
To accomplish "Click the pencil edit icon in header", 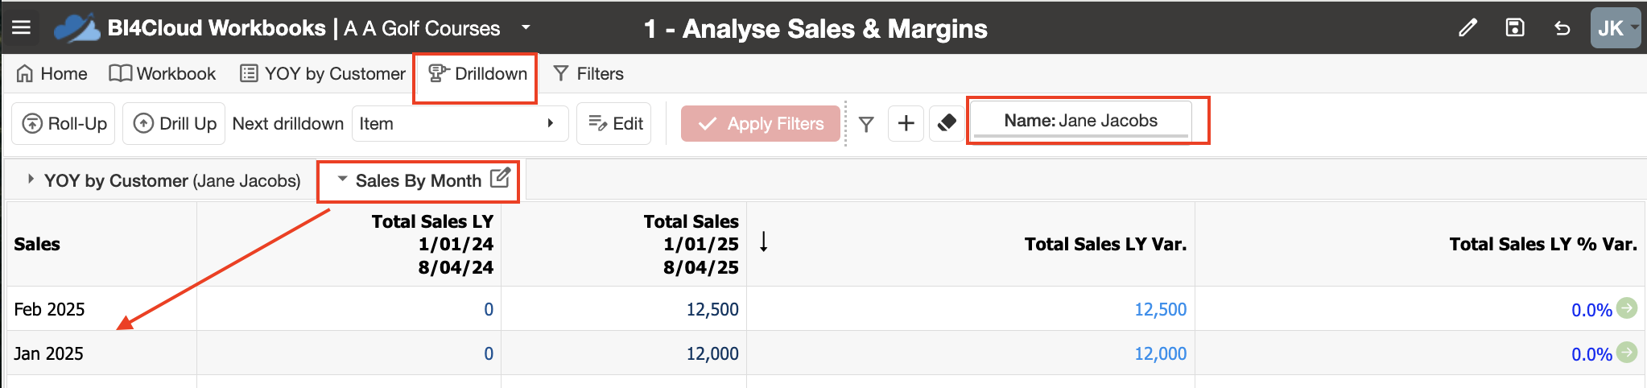I will point(1467,28).
